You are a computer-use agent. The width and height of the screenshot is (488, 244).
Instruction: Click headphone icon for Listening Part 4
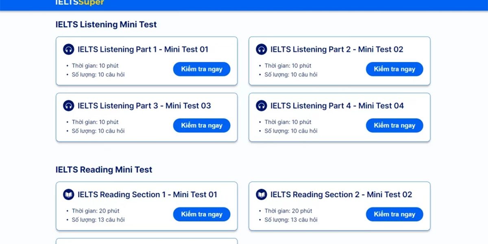(x=261, y=106)
